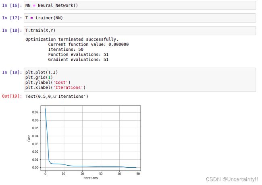262x185 pixels.
Task: Click the 'Current function value: 0.000000' line
Action: coord(88,44)
